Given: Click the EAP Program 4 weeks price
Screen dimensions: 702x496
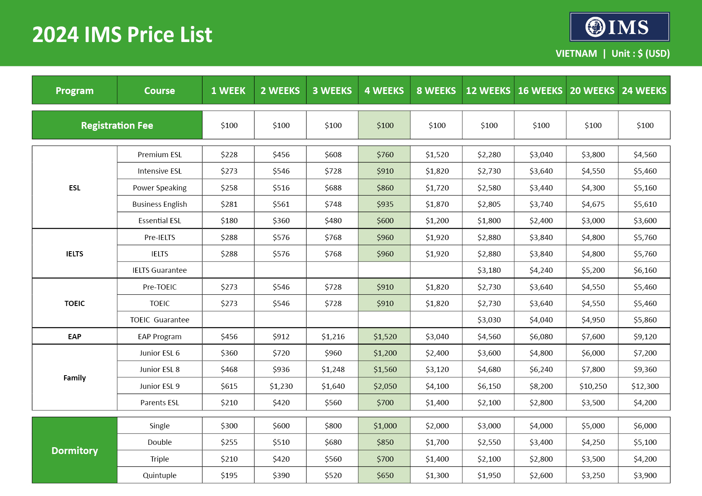Looking at the screenshot, I should (385, 337).
